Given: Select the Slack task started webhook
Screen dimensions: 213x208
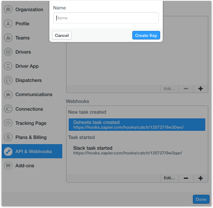Looking at the screenshot, I should point(137,150).
